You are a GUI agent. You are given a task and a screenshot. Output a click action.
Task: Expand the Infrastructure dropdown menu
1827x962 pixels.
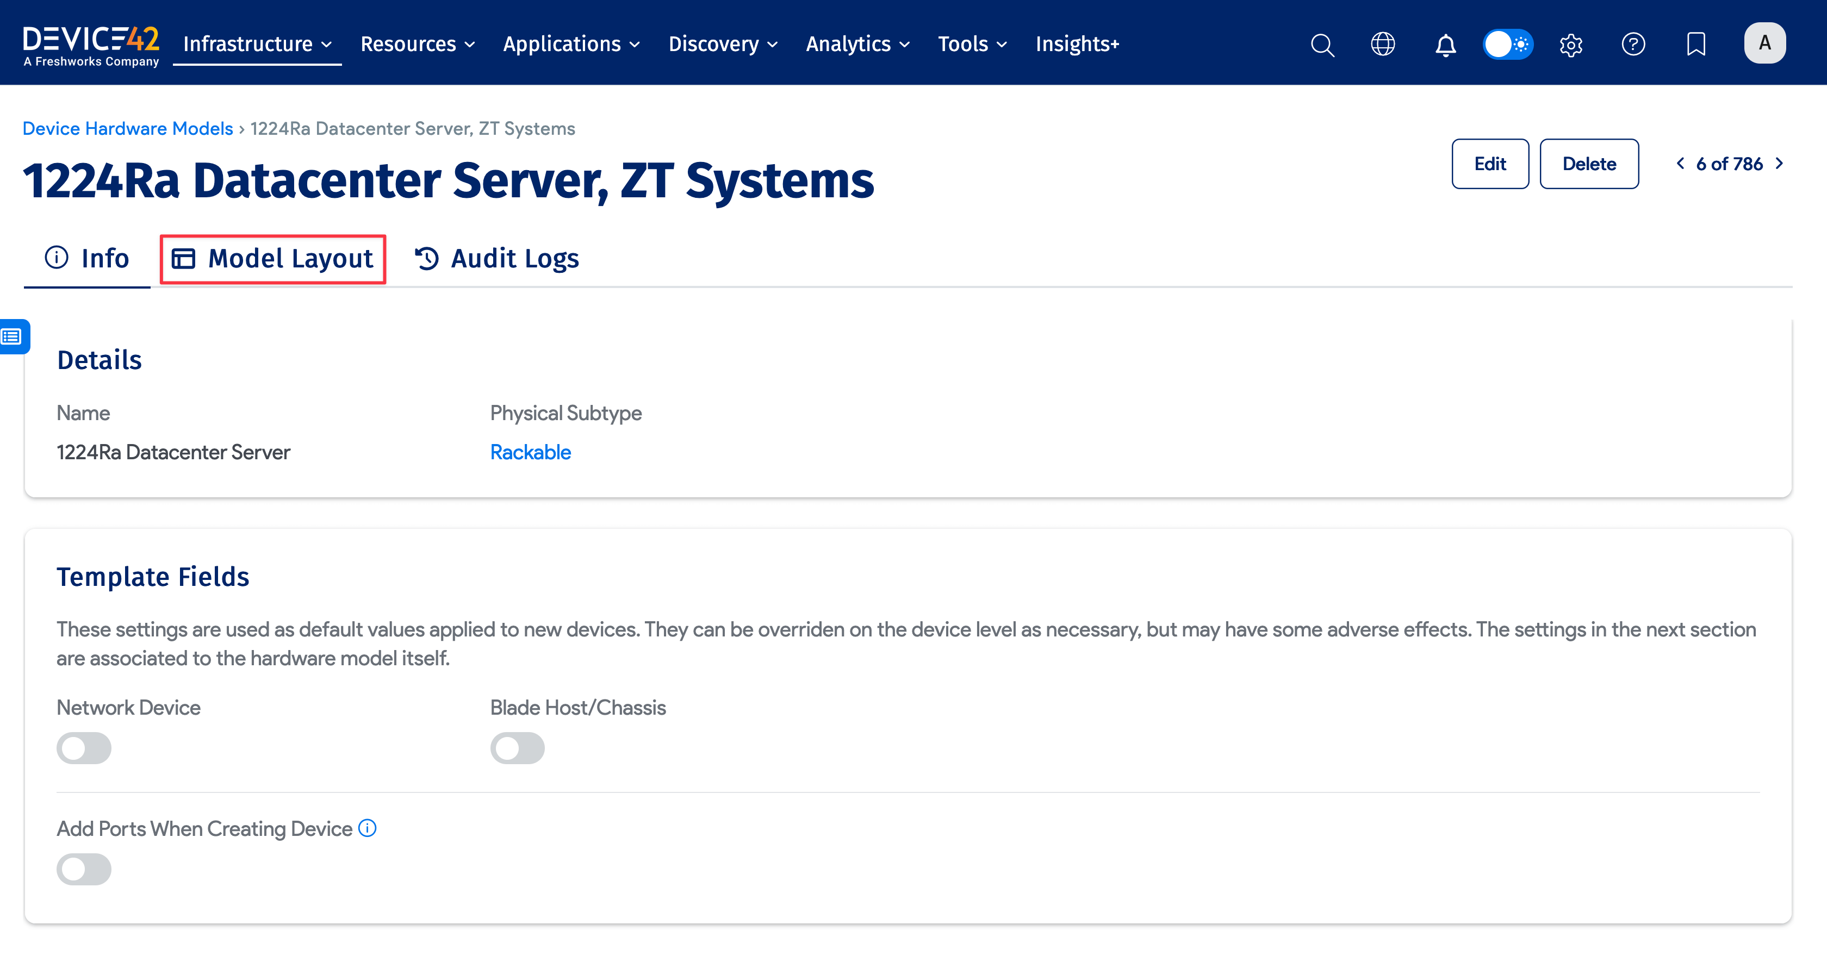coord(257,44)
